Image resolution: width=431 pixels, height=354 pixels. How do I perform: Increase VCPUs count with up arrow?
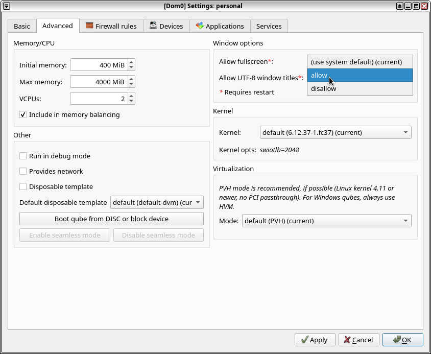132,96
